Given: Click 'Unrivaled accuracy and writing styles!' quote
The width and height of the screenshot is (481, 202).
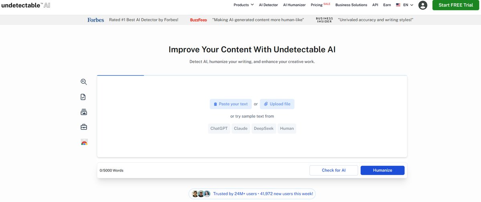Looking at the screenshot, I should click(x=376, y=20).
